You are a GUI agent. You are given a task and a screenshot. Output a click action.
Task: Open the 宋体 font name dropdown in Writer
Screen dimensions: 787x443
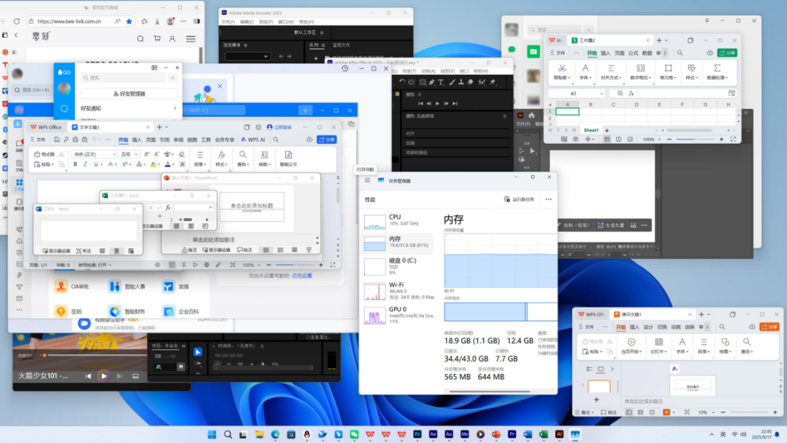pos(114,154)
